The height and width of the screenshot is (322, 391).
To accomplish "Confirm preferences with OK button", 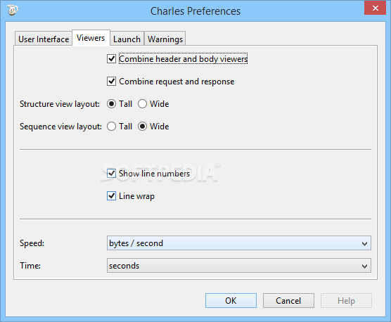I will 231,301.
